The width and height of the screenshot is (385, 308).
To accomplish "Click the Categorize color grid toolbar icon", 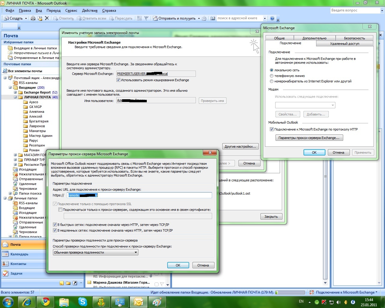I will click(x=139, y=18).
